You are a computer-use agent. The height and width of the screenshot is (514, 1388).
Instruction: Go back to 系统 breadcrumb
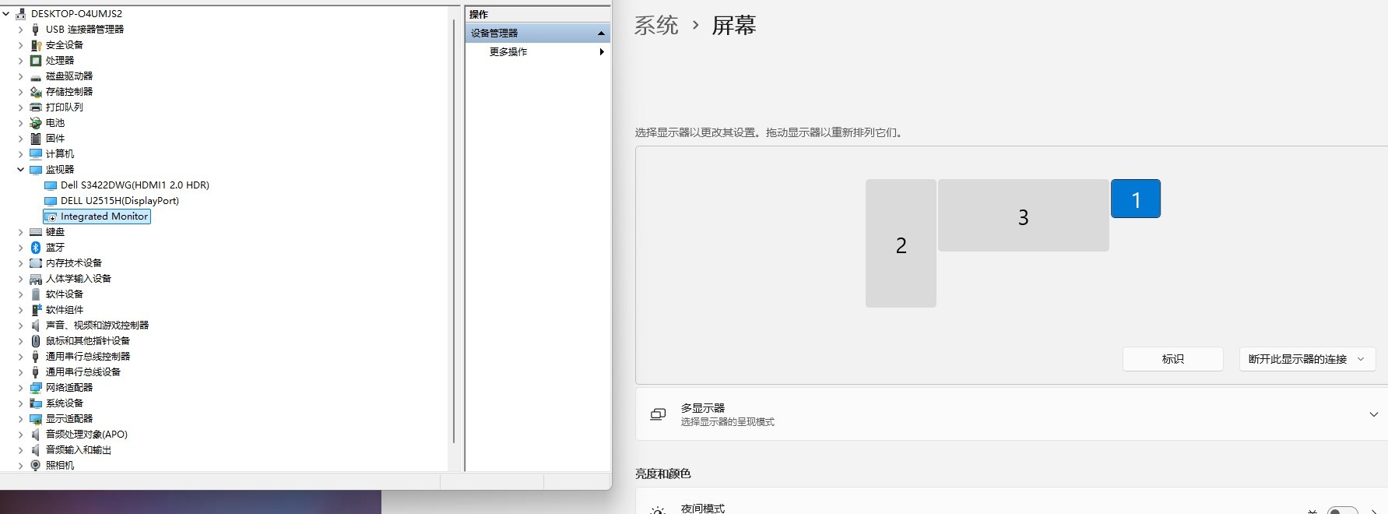(656, 26)
